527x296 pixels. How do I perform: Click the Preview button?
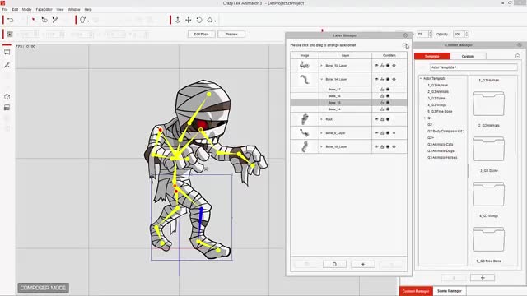click(x=231, y=35)
